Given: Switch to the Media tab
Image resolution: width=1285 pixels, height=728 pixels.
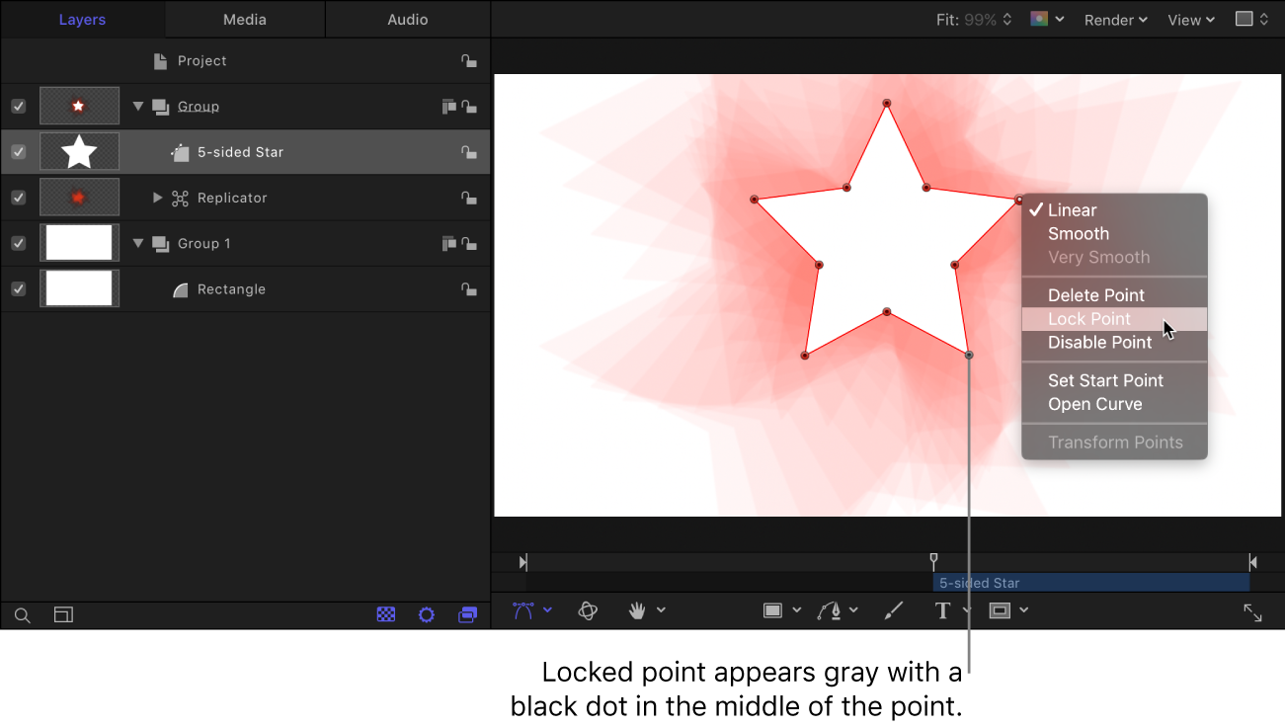Looking at the screenshot, I should (x=245, y=20).
